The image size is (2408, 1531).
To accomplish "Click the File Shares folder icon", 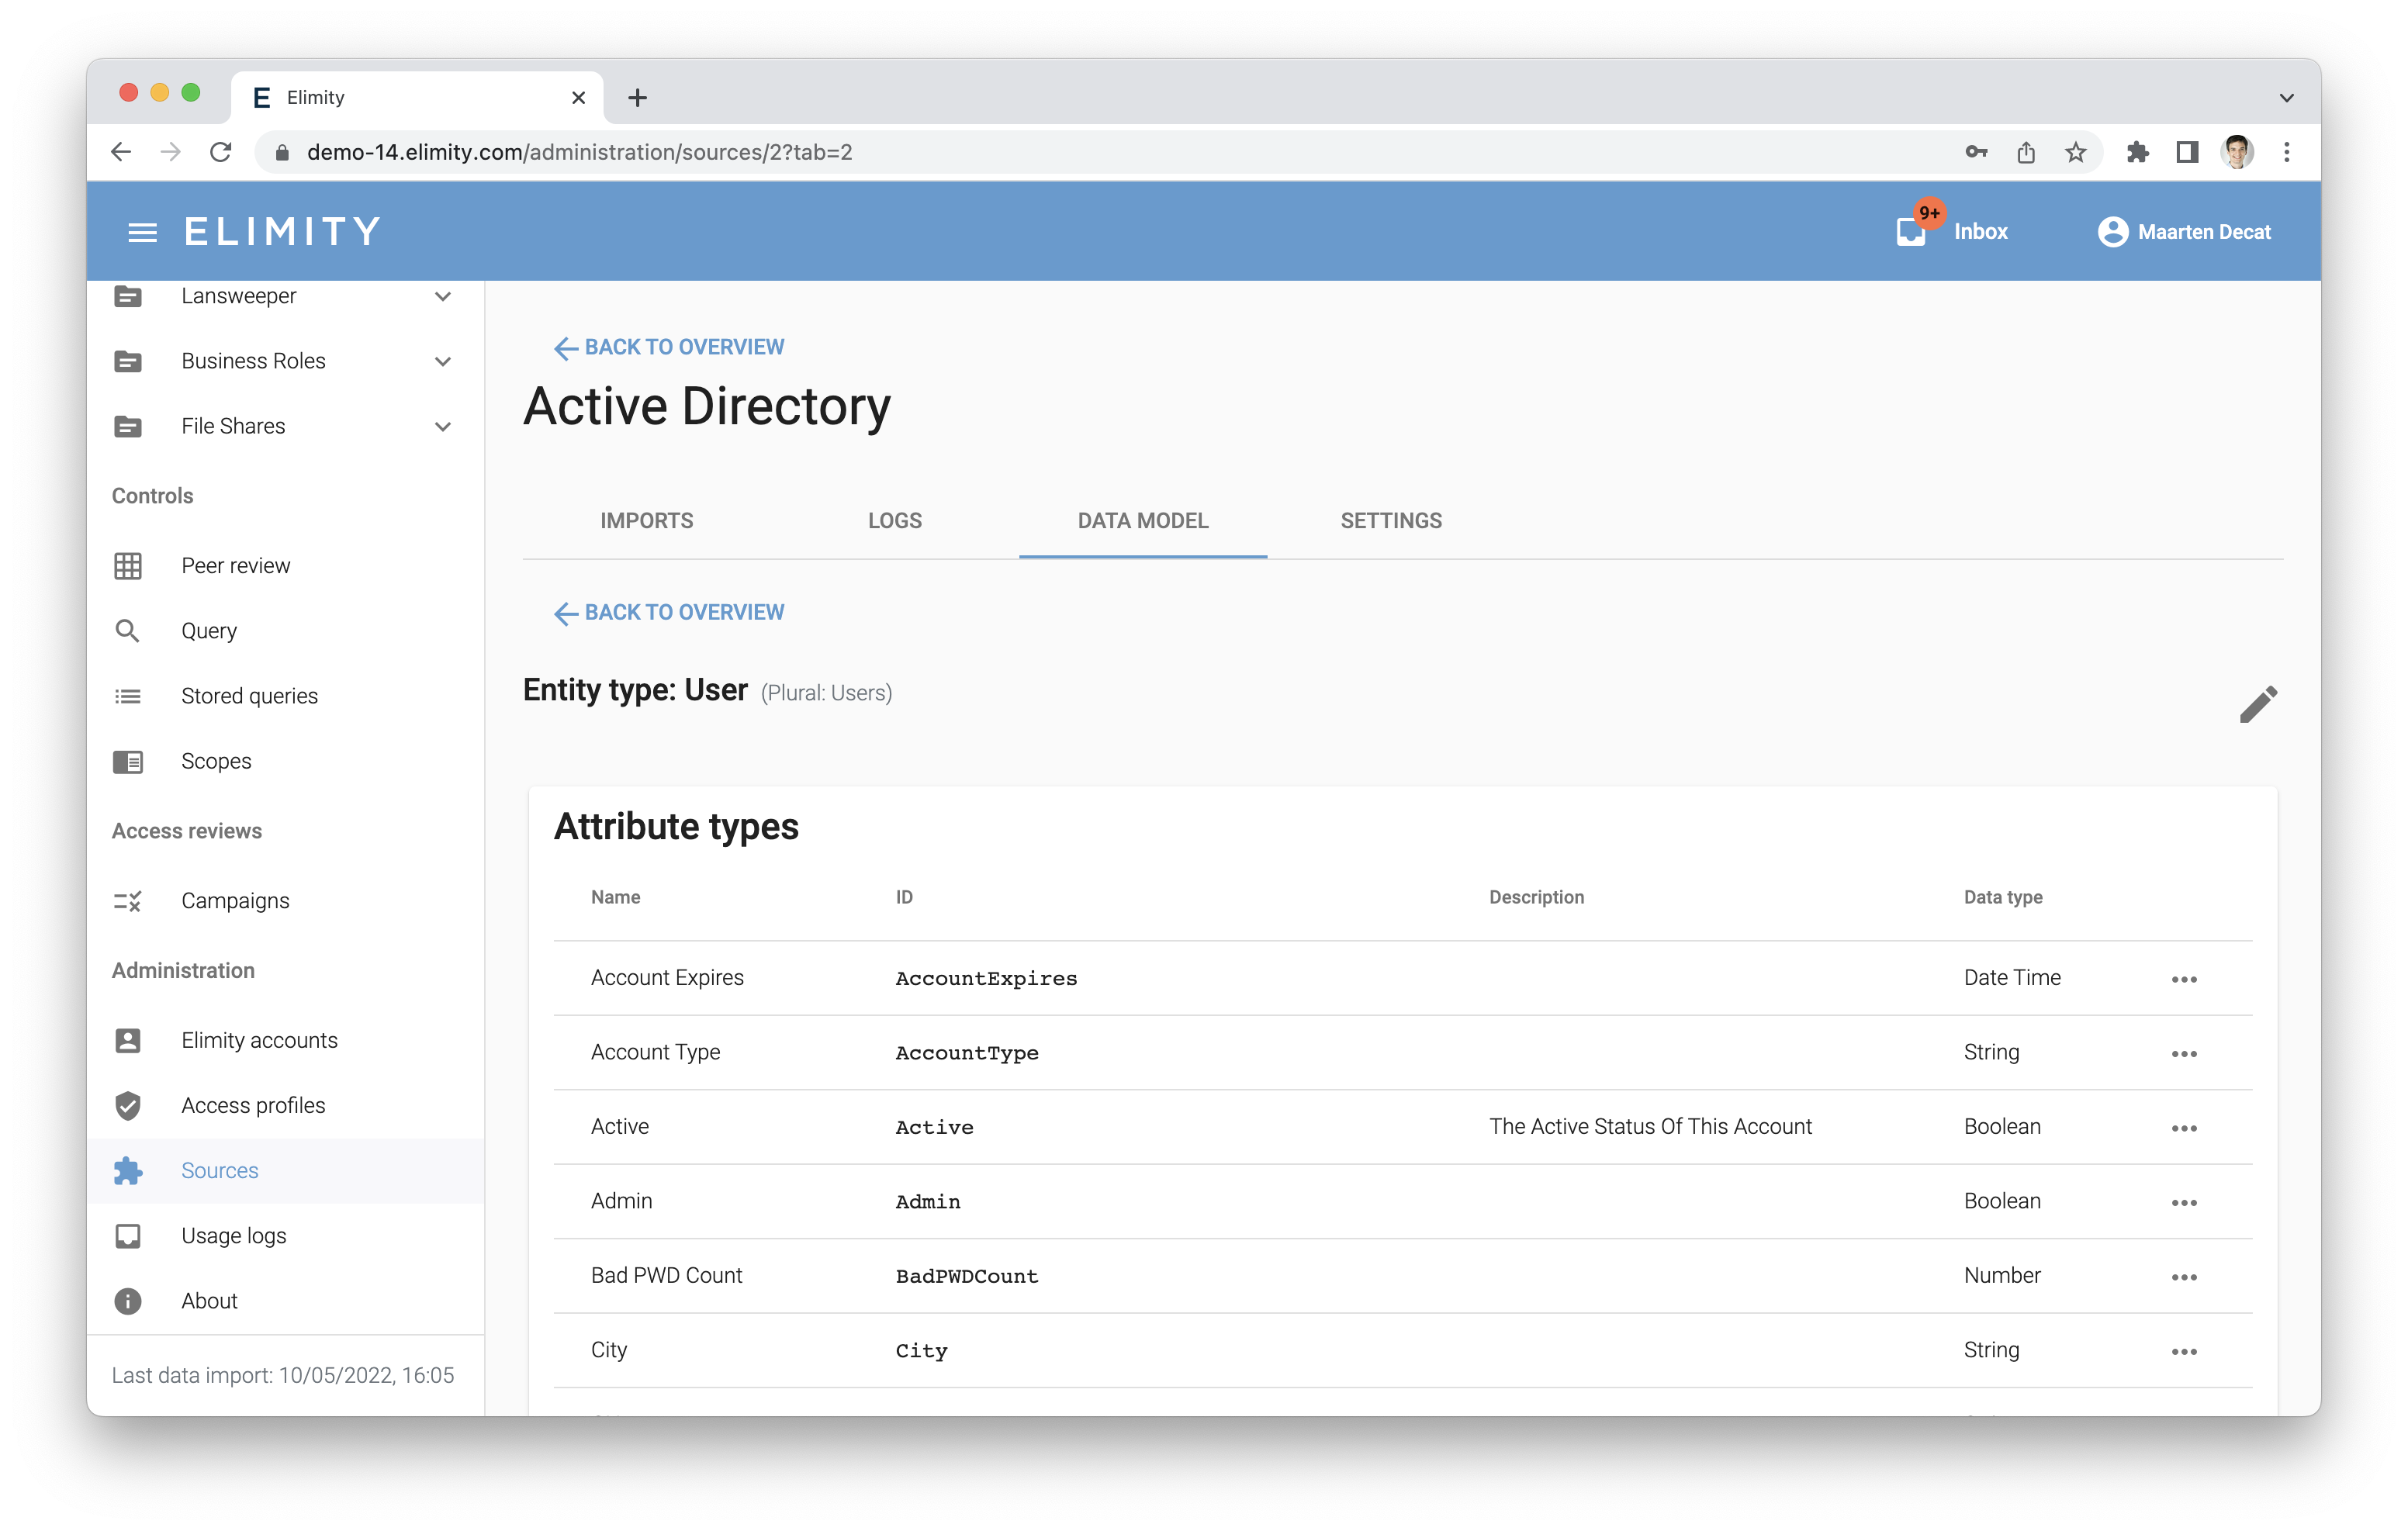I will [128, 426].
